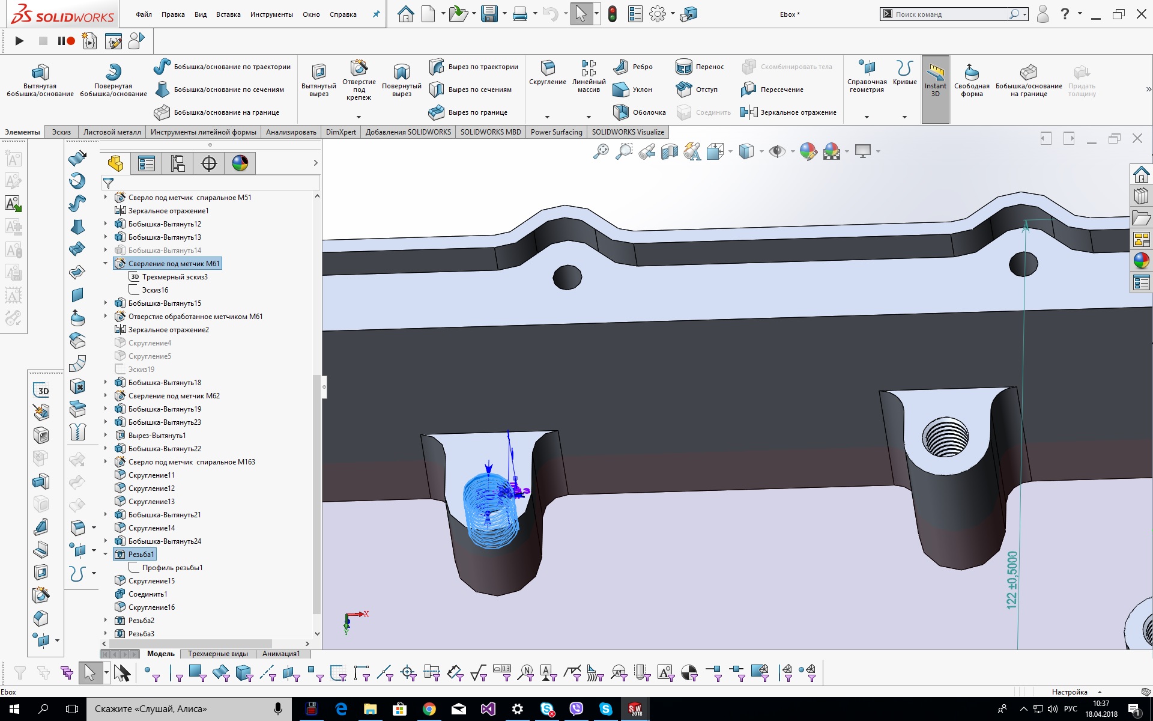Viewport: 1153px width, 721px height.
Task: Select the Freeform tool (Свободная форма)
Action: click(972, 80)
